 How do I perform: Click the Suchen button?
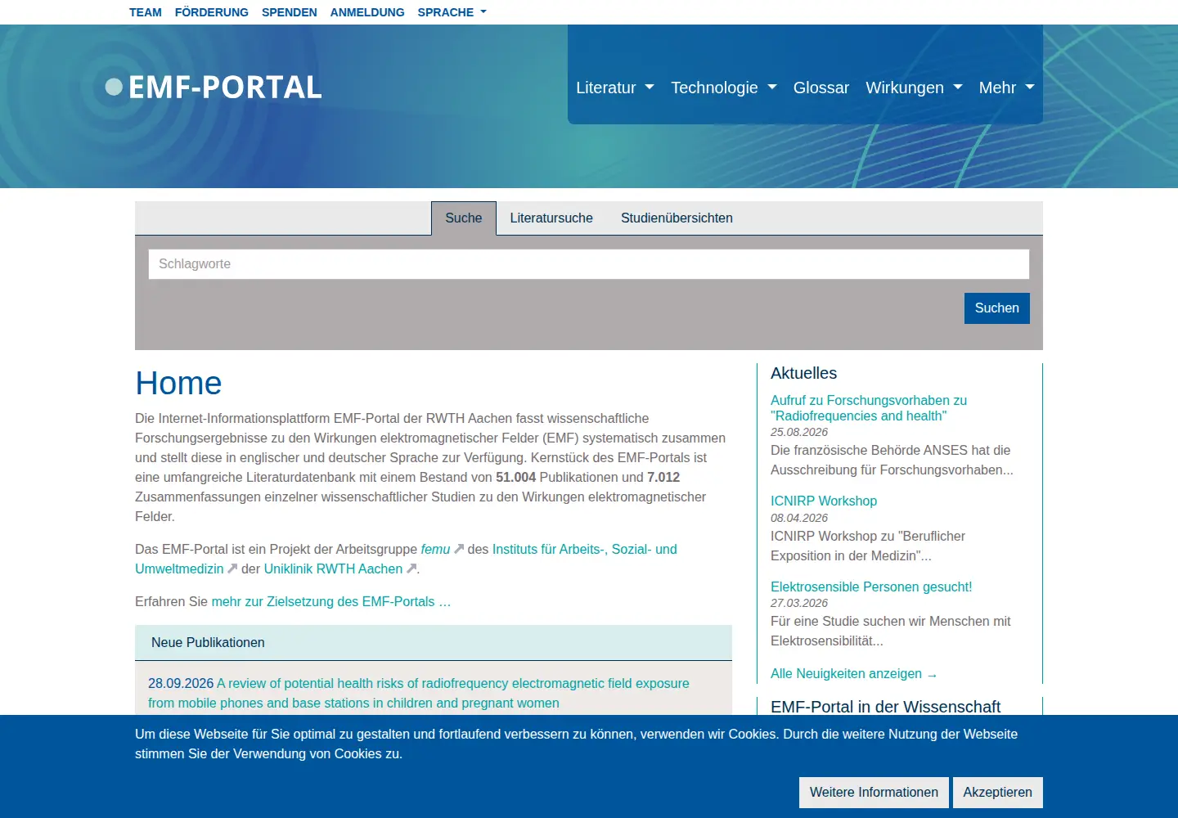tap(997, 308)
